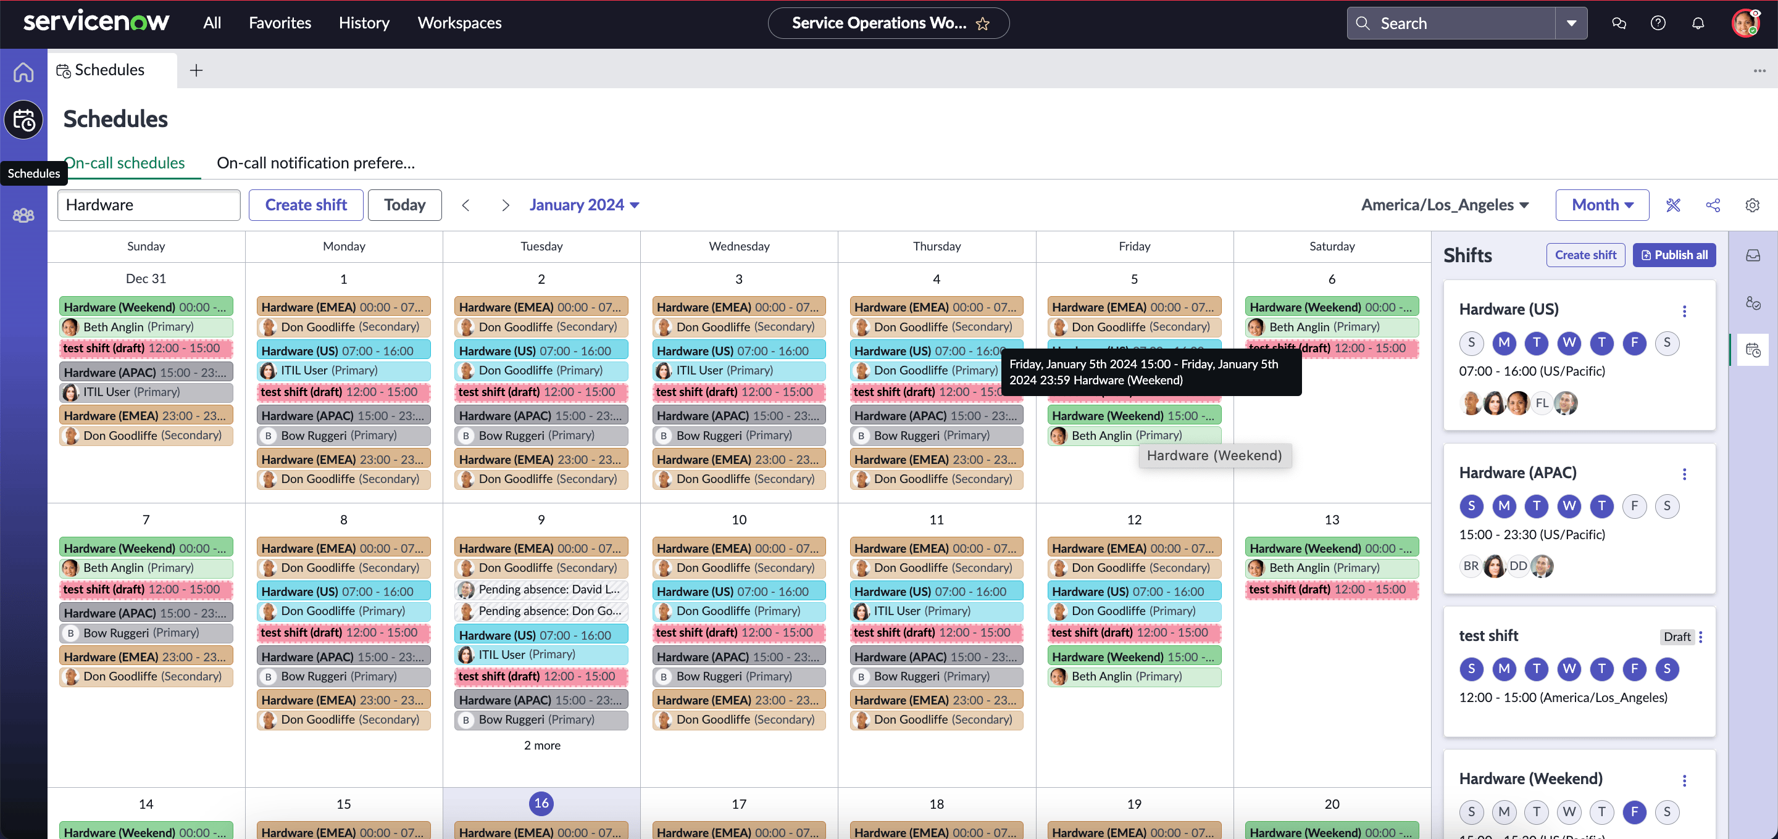Screen dimensions: 1778x839
Task: Go to previous month arrow
Action: coord(466,205)
